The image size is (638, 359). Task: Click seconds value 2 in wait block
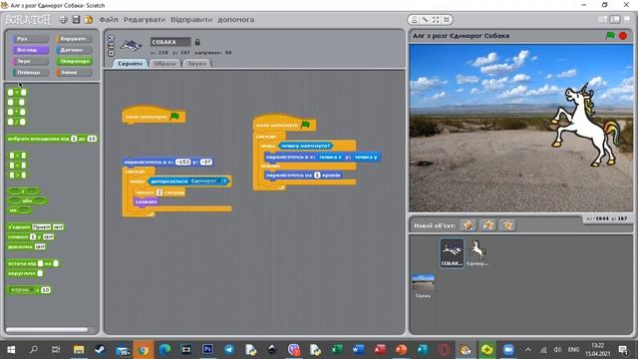[x=159, y=192]
